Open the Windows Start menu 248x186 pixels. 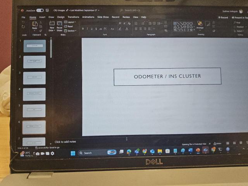[73, 153]
